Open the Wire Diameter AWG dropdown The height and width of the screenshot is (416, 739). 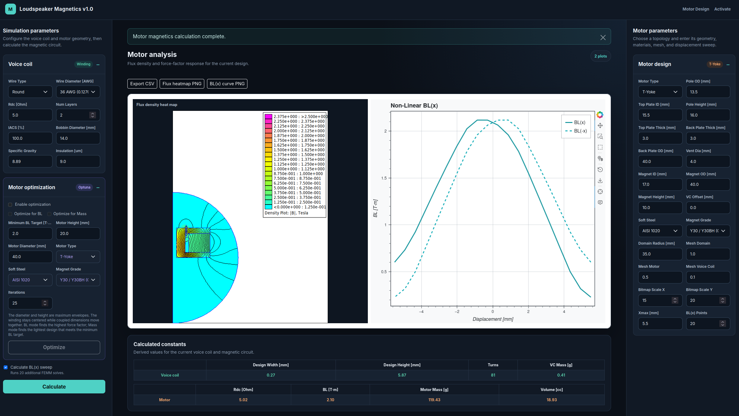point(78,92)
